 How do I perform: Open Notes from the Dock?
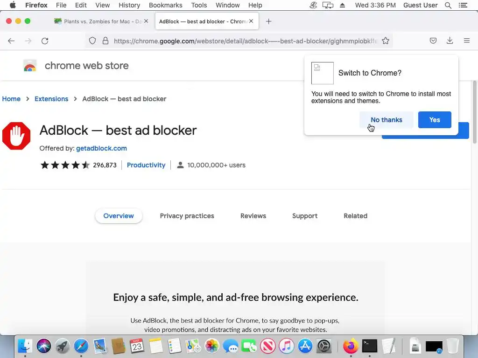[156, 346]
